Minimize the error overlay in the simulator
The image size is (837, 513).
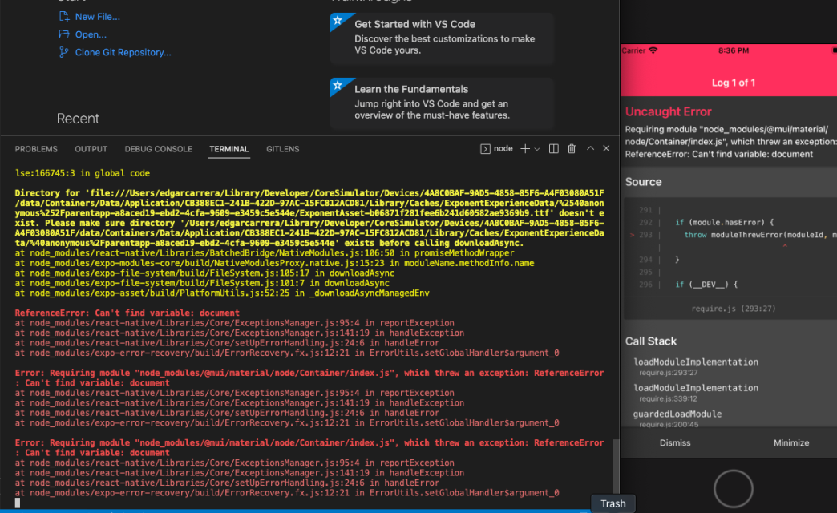click(x=790, y=442)
